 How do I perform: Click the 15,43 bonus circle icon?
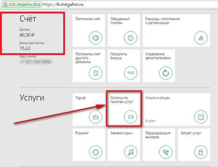point(130,73)
